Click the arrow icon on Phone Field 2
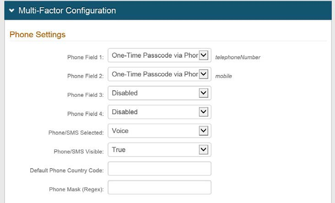 tap(204, 74)
